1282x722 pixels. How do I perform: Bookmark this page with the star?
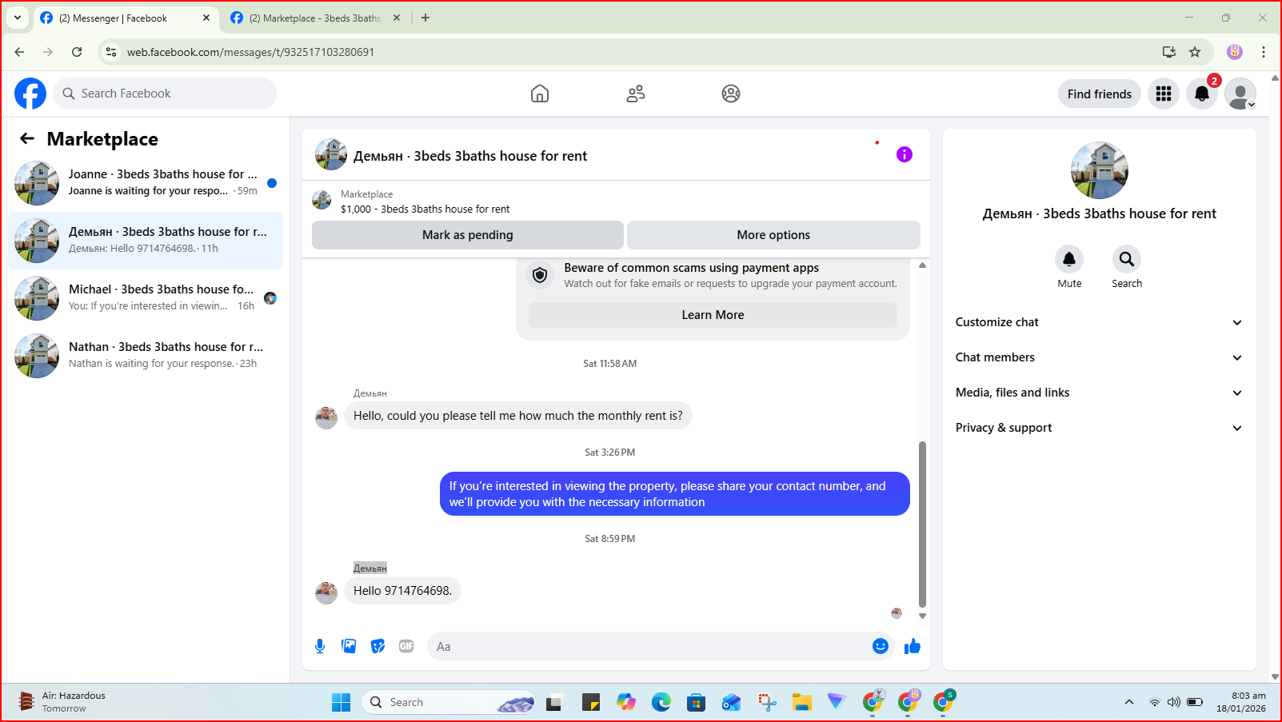1195,52
